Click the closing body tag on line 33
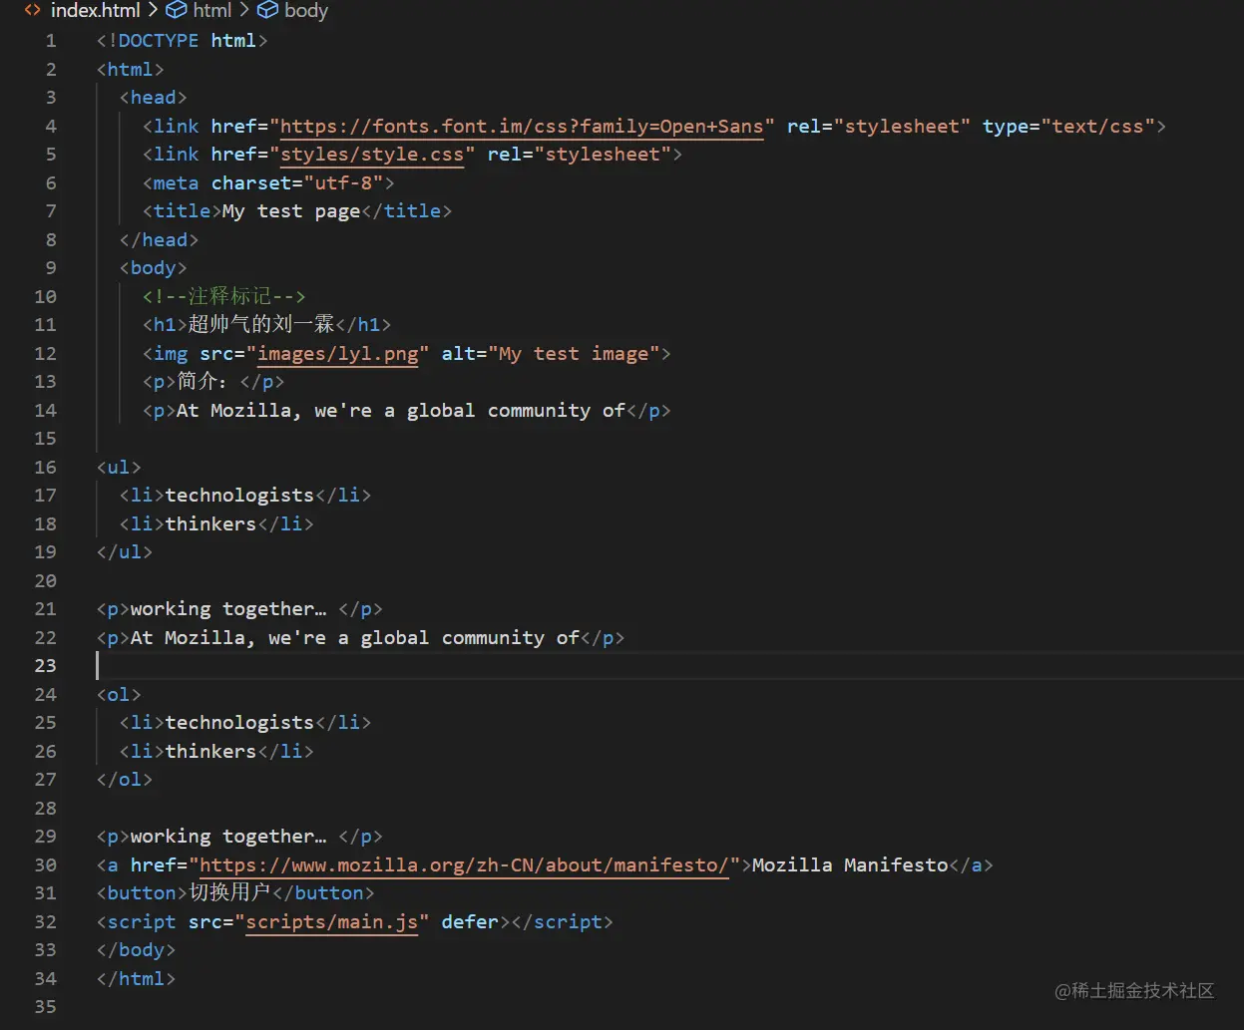The width and height of the screenshot is (1244, 1030). (x=136, y=950)
